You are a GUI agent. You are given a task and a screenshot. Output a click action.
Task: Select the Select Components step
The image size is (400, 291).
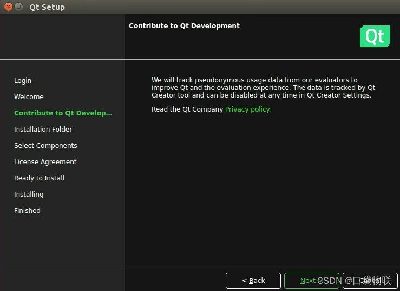pyautogui.click(x=45, y=146)
